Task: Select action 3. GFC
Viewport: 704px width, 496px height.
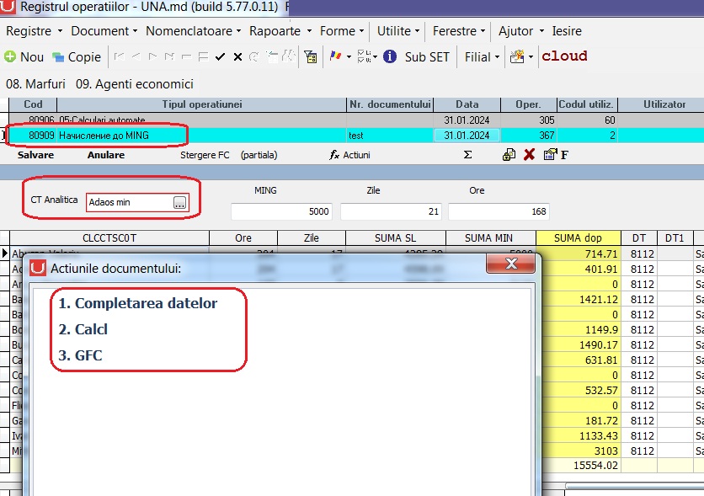Action: [80, 355]
